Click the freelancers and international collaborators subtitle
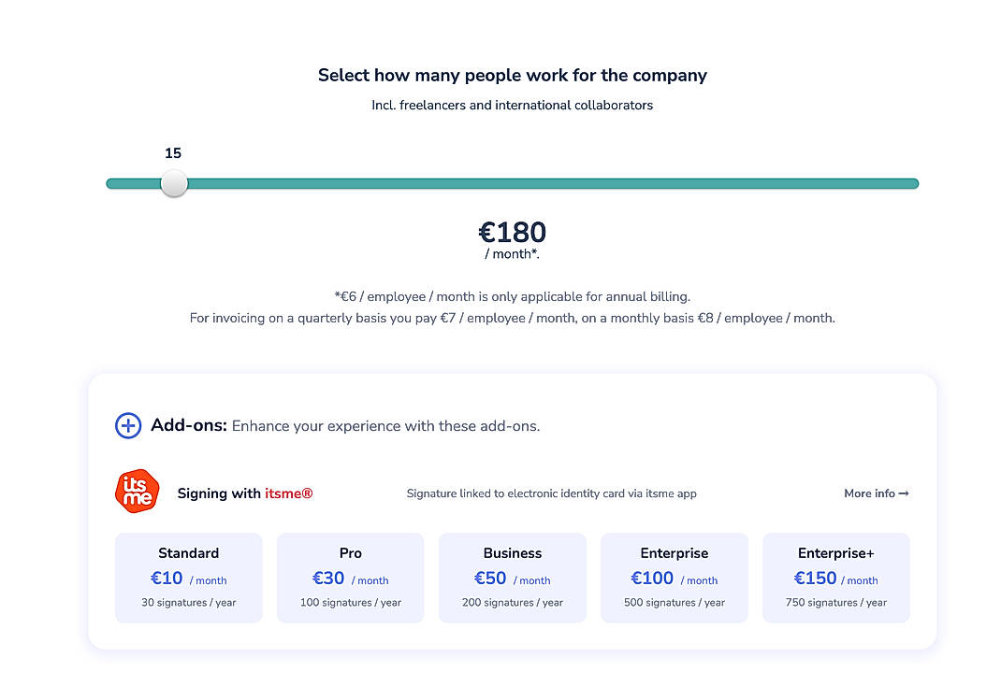The width and height of the screenshot is (1001, 700). tap(512, 105)
